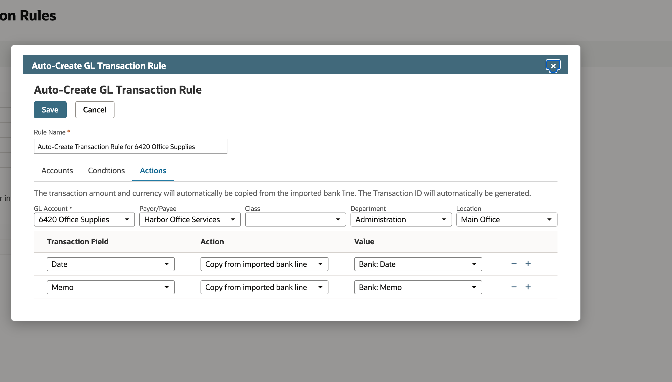Add a row after the Memo row
The image size is (672, 382).
[x=528, y=287]
